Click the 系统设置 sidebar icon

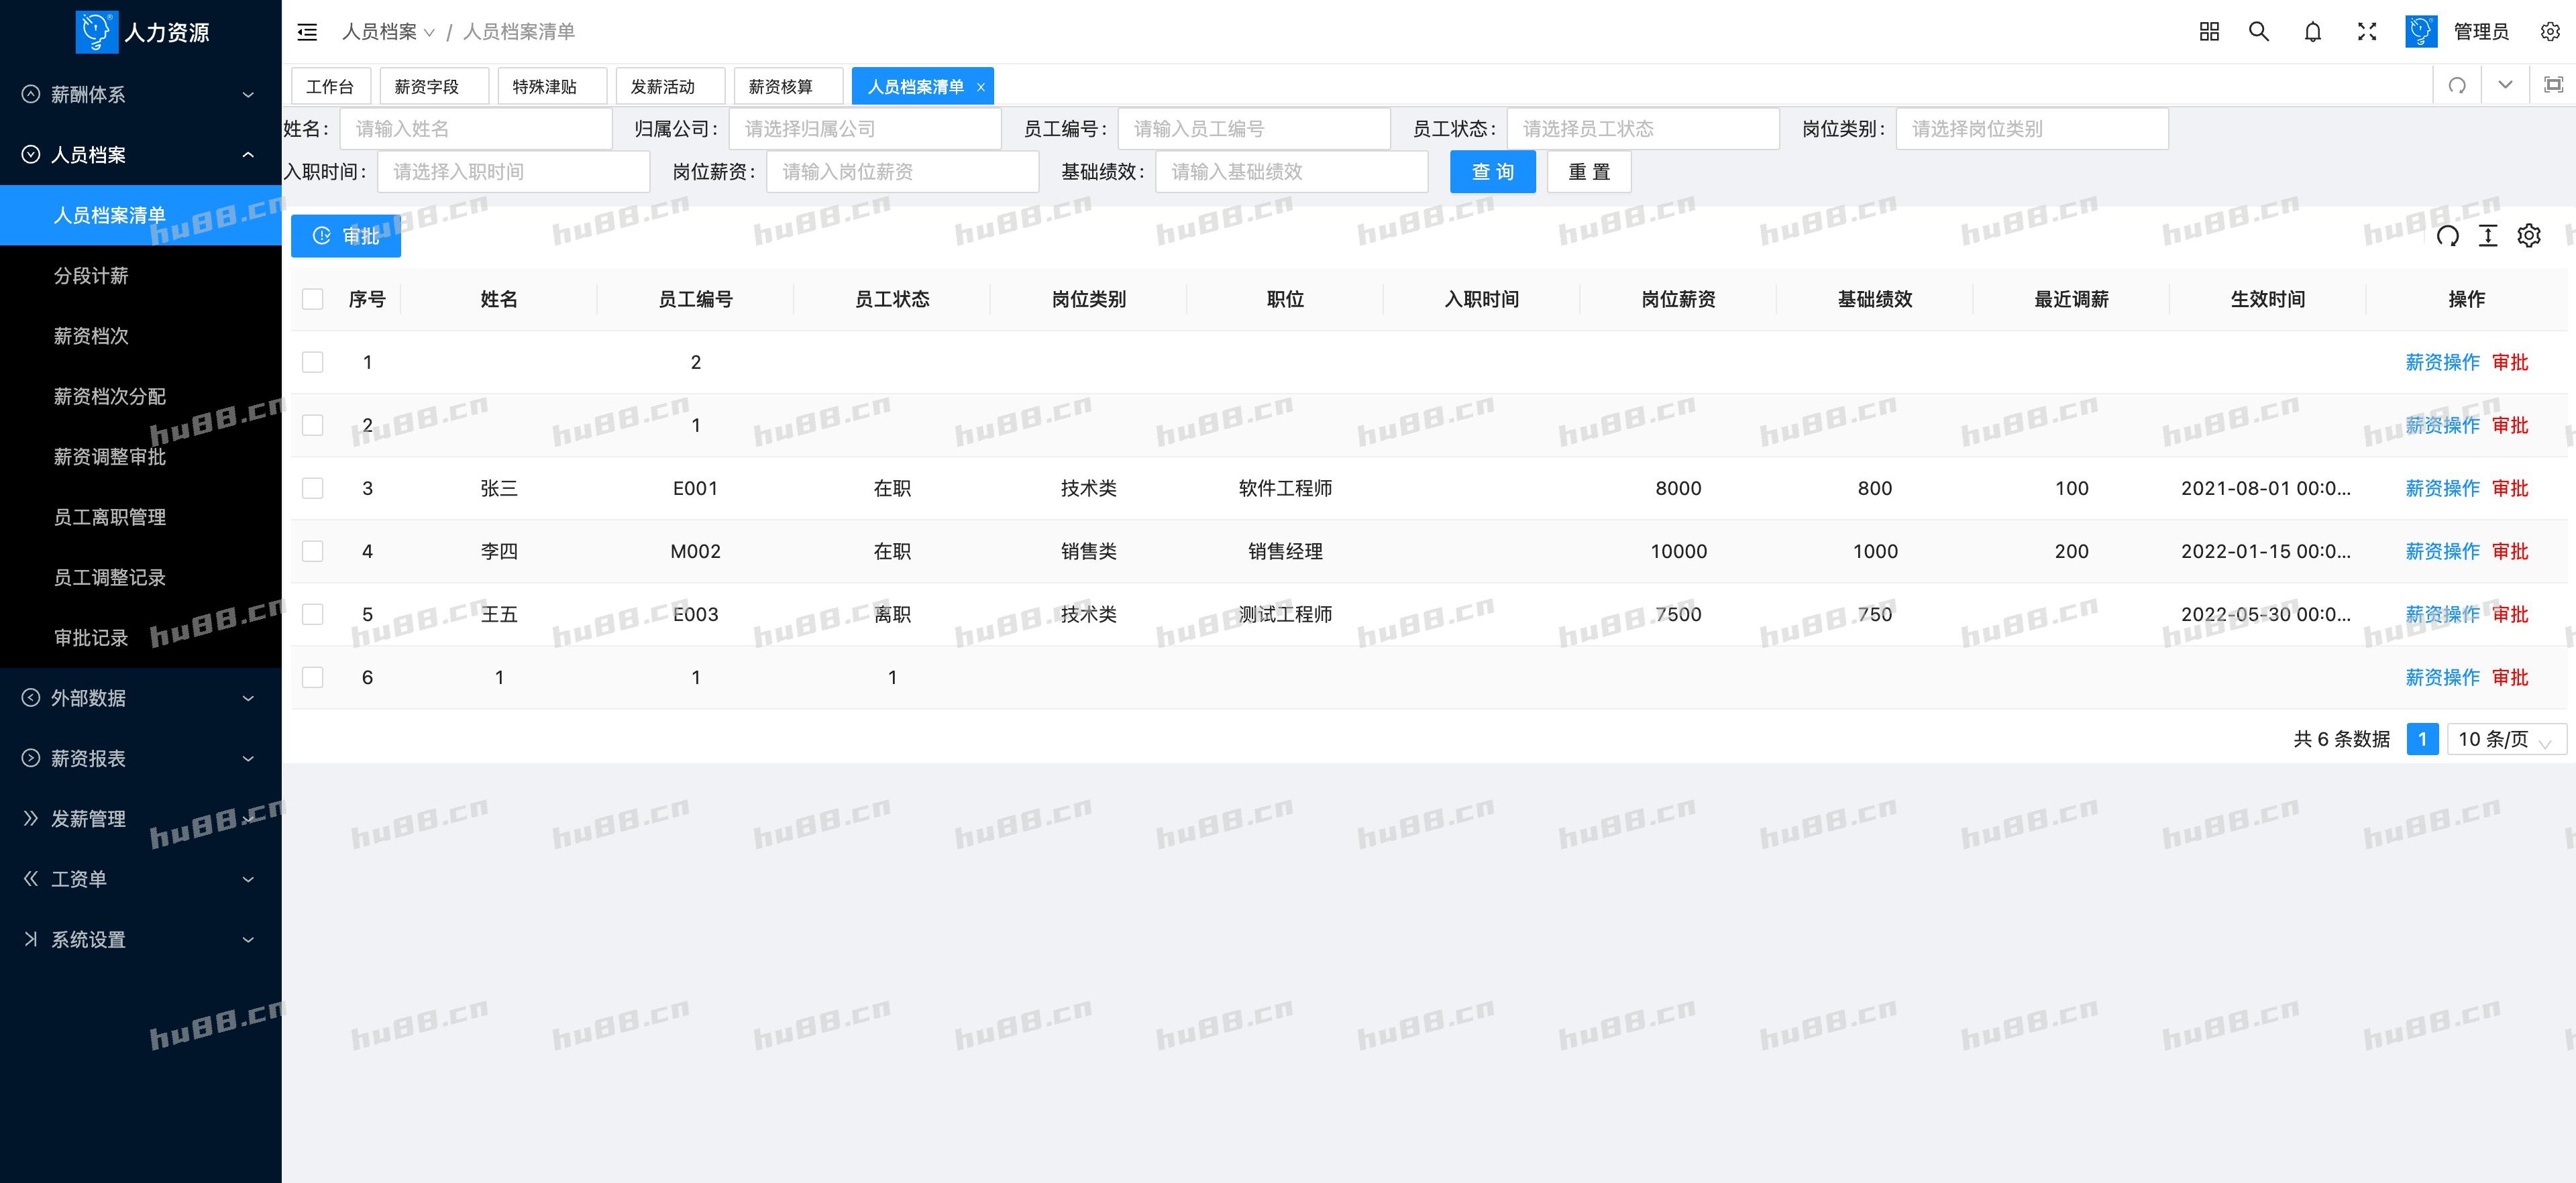(x=31, y=939)
